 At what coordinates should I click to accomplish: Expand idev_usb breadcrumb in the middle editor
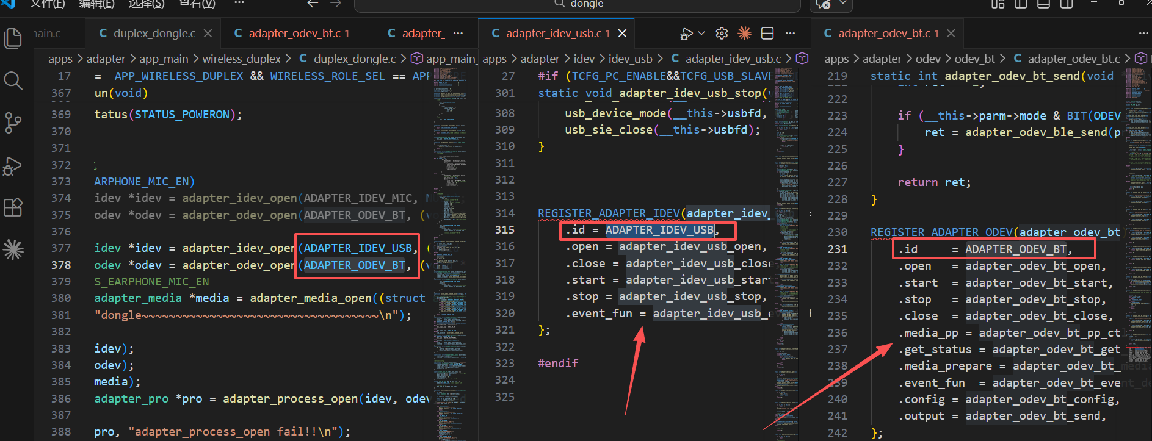coord(630,59)
